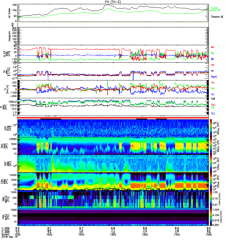Click the "1400" time tick label
Image resolution: width=226 pixels, height=241 pixels.
(x=209, y=235)
